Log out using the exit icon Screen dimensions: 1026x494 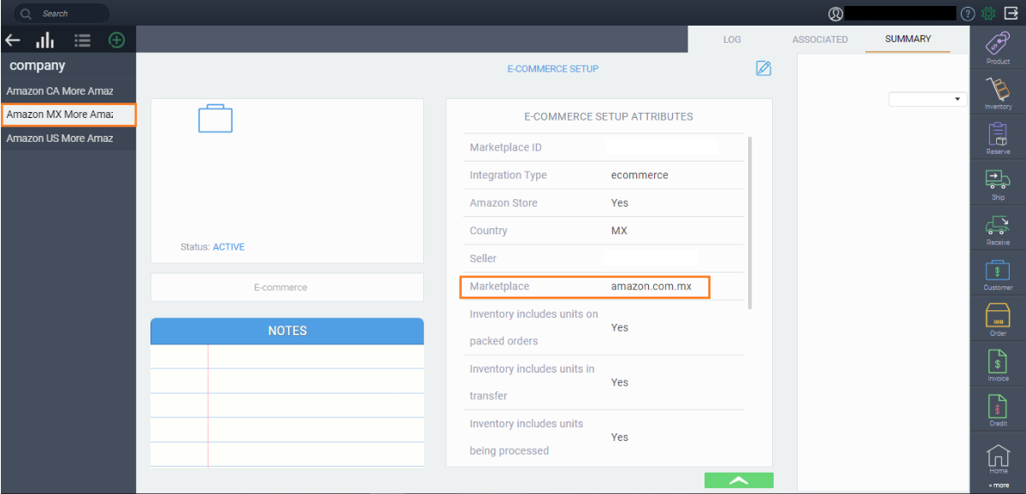(1011, 14)
